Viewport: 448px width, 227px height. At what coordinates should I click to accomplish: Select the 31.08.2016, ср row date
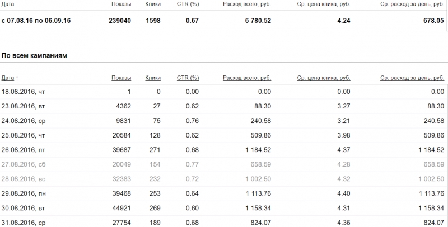24,223
